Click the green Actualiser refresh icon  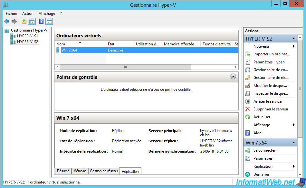pos(248,117)
